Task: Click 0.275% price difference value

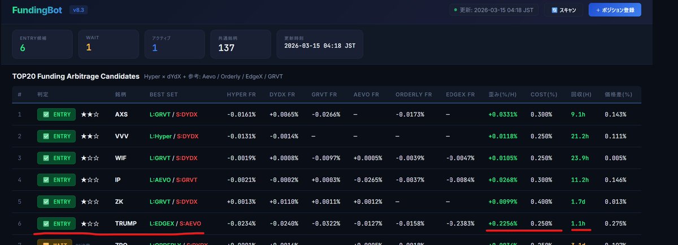Action: tap(616, 224)
